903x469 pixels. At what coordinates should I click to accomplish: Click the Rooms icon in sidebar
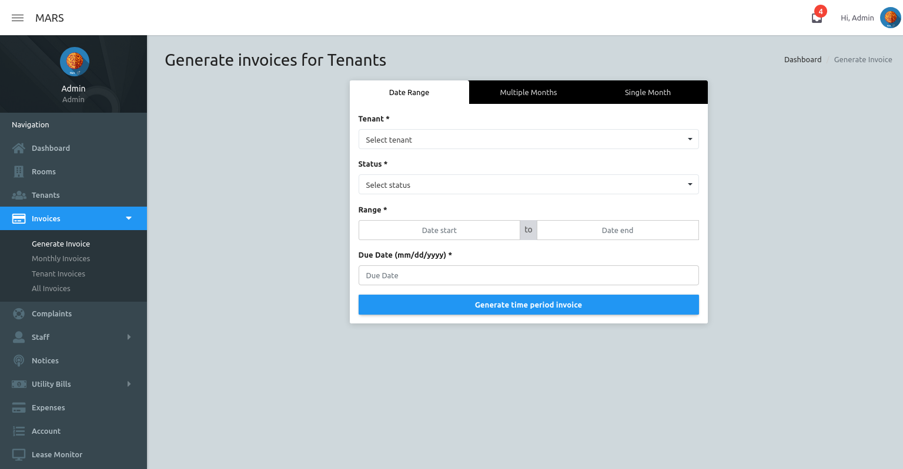(x=18, y=171)
